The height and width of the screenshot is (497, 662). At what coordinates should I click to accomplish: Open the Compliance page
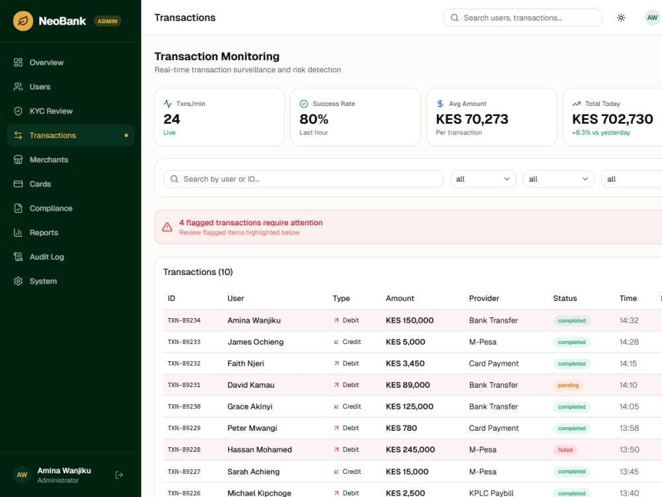71,208
